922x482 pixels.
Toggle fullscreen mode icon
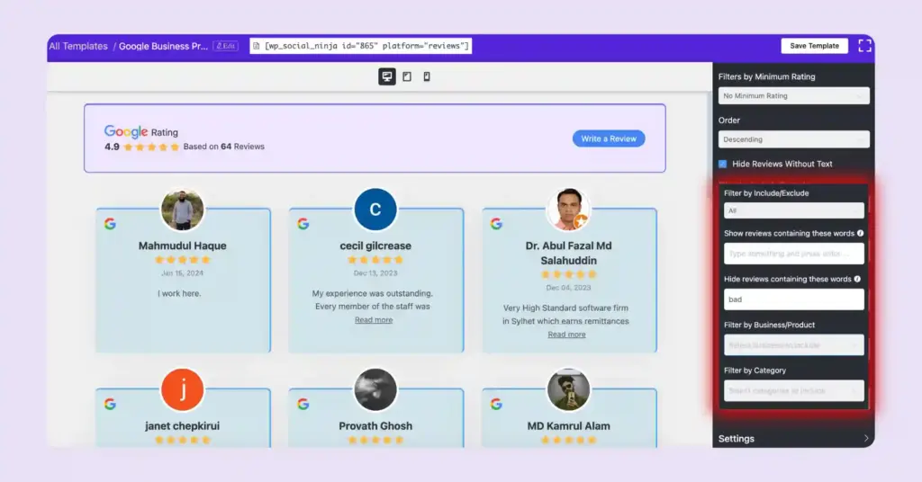coord(864,46)
